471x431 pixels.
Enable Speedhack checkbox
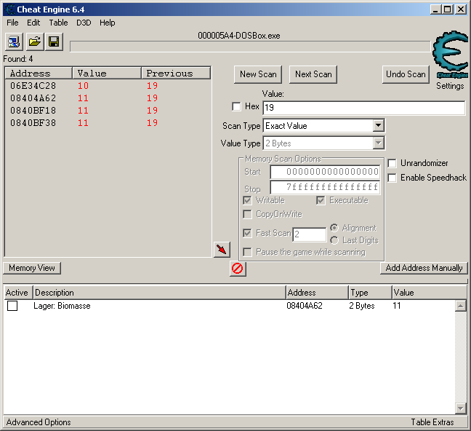click(392, 178)
